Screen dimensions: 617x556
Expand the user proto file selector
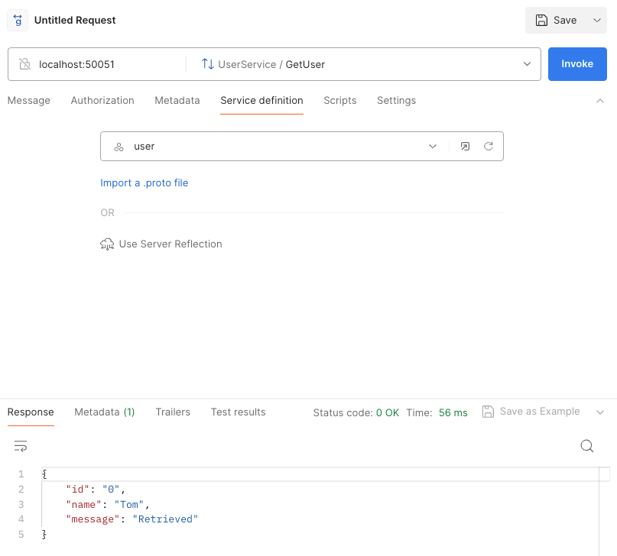click(433, 146)
